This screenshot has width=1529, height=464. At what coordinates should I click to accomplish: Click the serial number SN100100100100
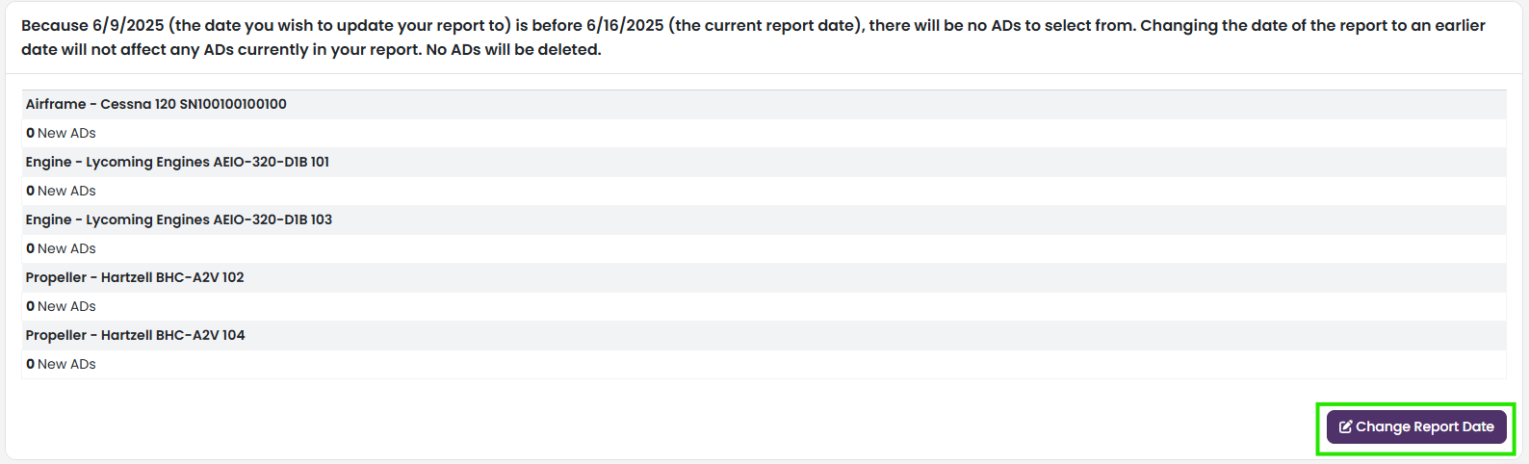click(x=233, y=104)
